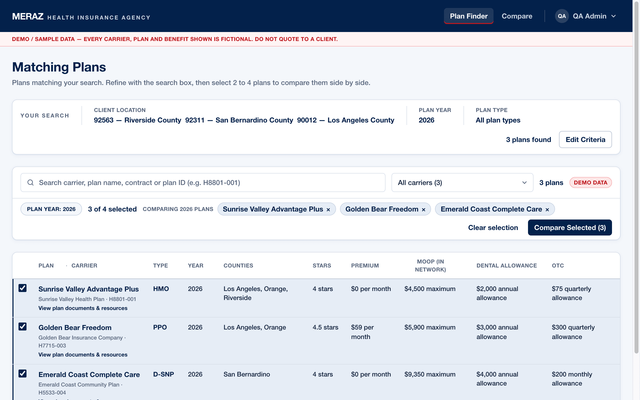Click the TYPE column header

pyautogui.click(x=160, y=265)
